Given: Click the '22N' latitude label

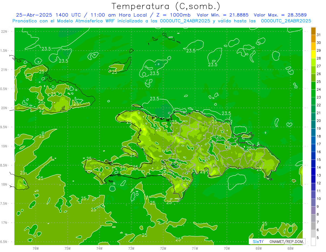Looking at the screenshot, I should [4, 31].
